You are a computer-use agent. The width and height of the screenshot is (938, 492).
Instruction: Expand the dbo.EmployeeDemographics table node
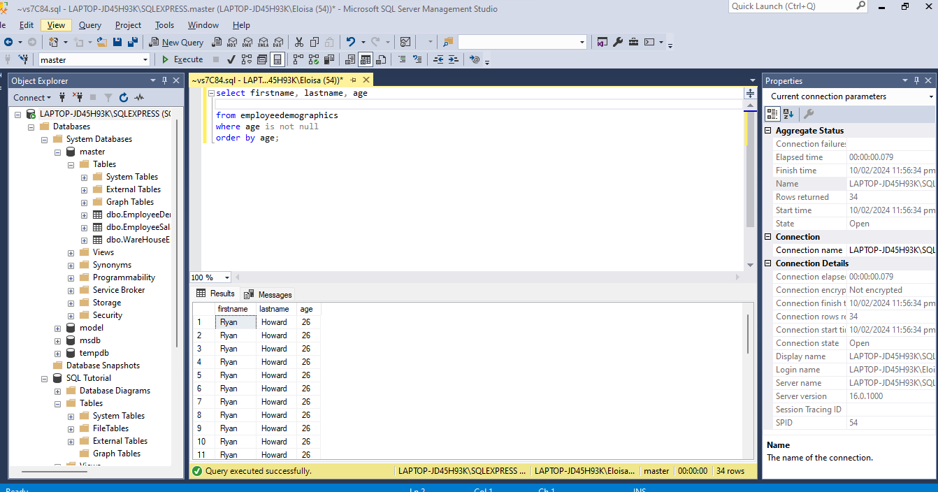click(x=83, y=215)
